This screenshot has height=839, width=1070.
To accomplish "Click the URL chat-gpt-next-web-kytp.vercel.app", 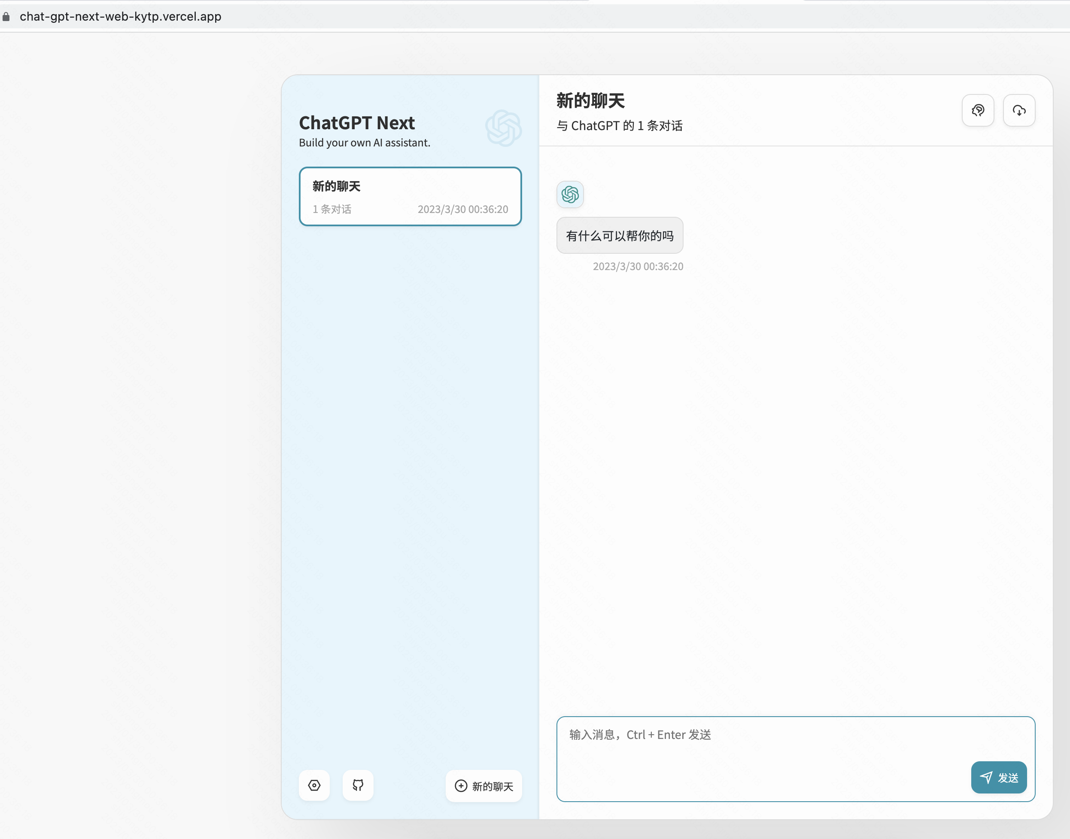I will 120,17.
